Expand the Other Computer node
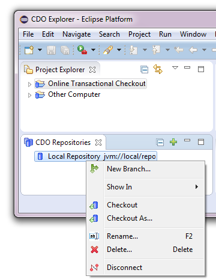The image size is (216, 279). [29, 95]
